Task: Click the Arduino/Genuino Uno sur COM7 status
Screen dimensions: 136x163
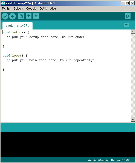Action: coord(109,160)
